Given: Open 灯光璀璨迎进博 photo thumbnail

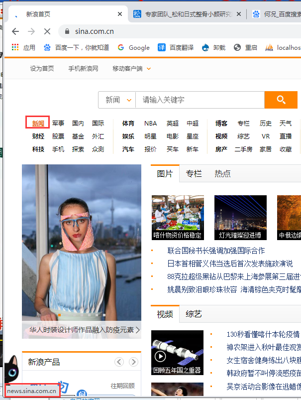Looking at the screenshot, I should [240, 218].
